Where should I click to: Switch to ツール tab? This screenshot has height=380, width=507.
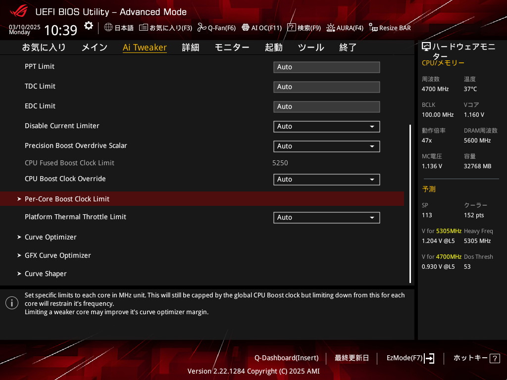tap(311, 47)
